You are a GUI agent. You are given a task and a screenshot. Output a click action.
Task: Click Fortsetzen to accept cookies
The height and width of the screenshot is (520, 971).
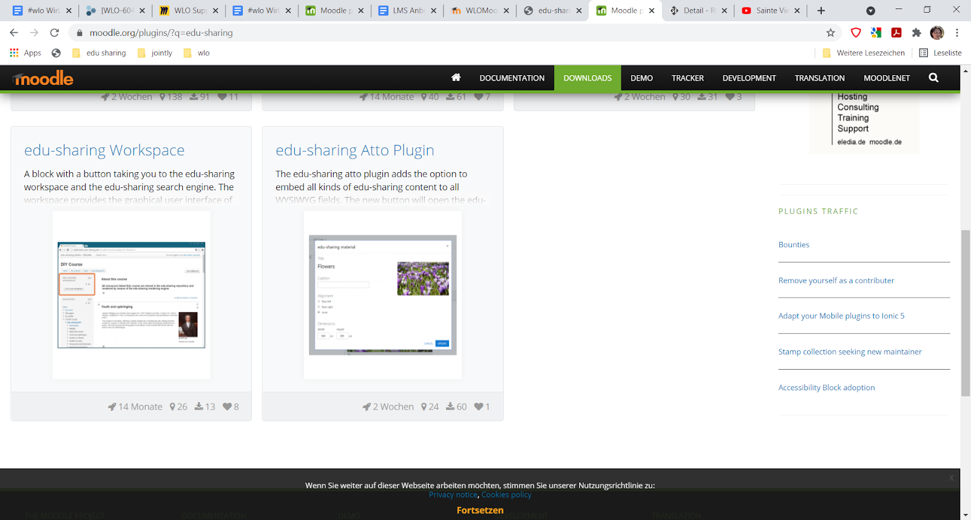click(480, 510)
